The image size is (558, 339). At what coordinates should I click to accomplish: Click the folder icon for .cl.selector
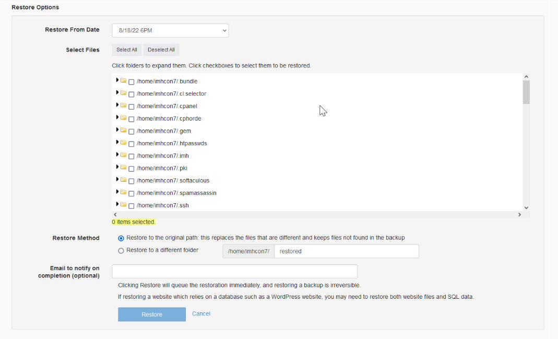click(x=124, y=93)
